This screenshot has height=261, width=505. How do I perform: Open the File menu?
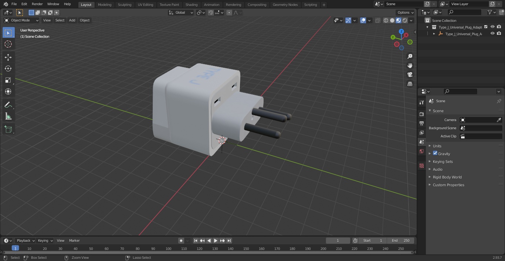(14, 4)
